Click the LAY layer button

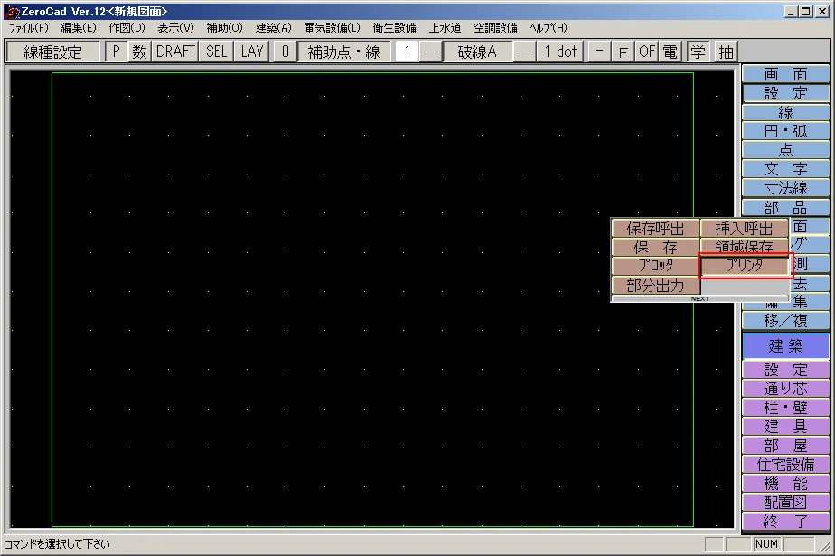tap(252, 52)
